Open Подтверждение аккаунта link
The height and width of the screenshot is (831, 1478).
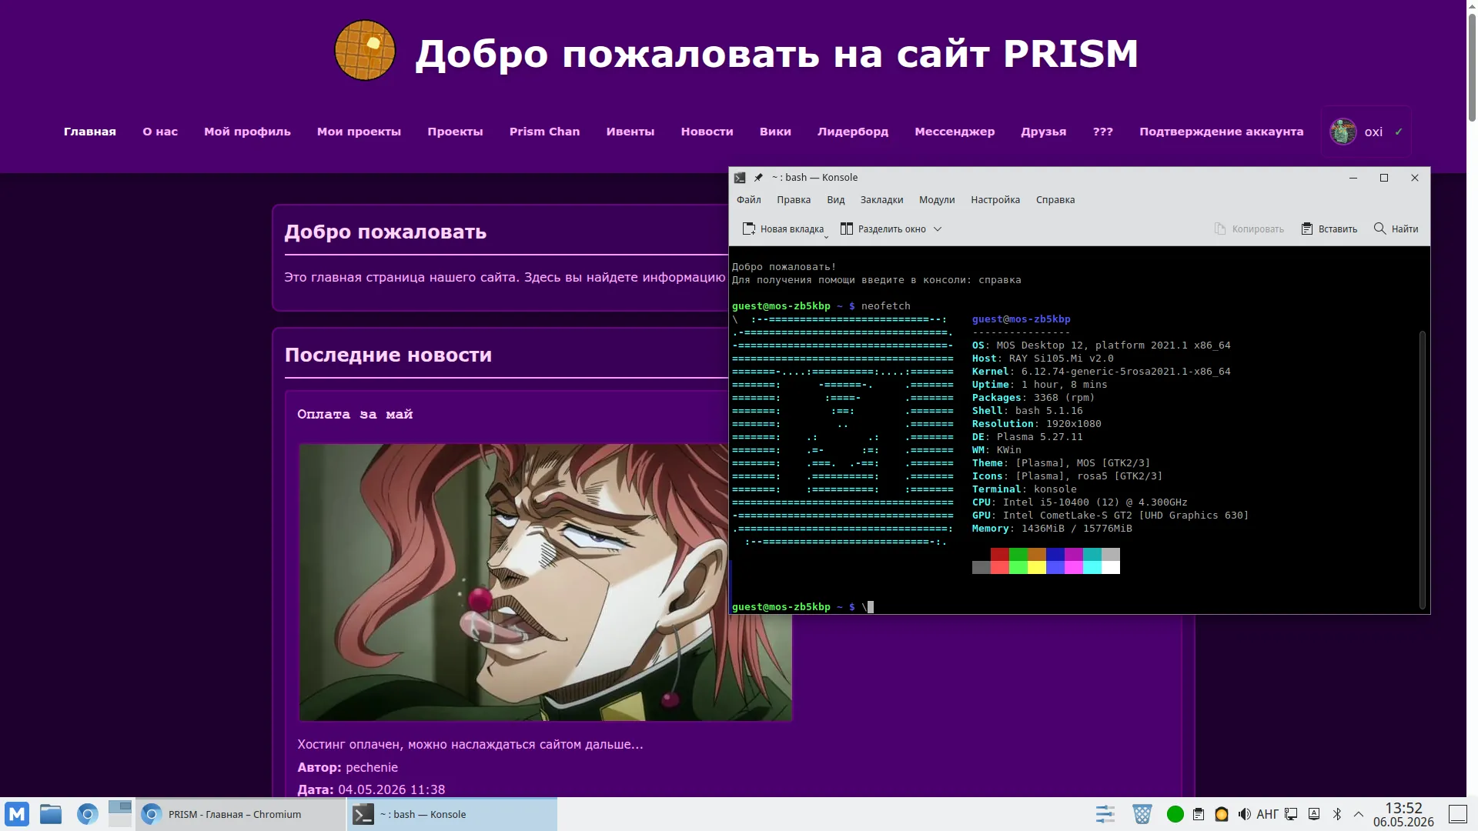pos(1222,132)
